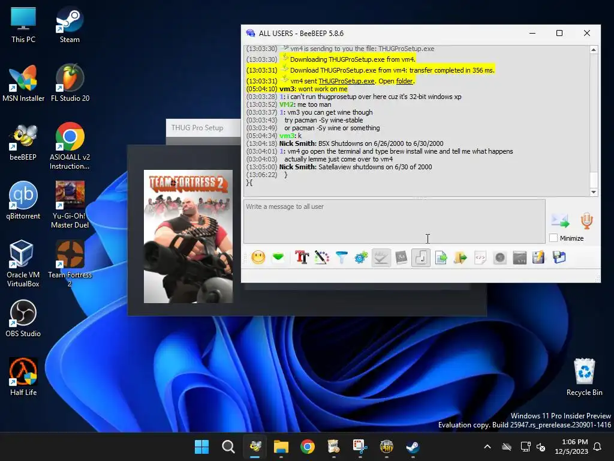Check the Minimize checkbox
The width and height of the screenshot is (614, 461).
(553, 238)
